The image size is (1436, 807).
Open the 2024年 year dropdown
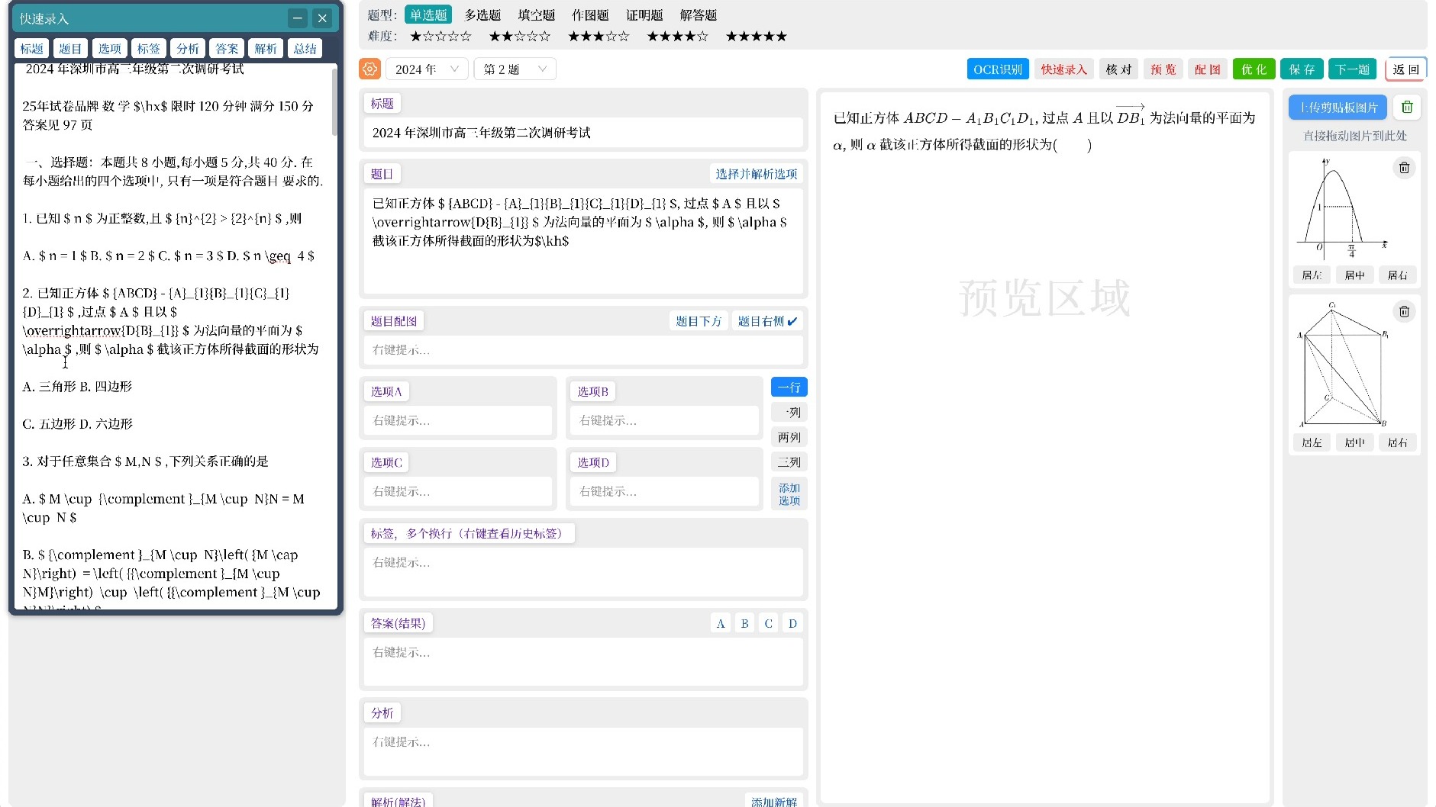(427, 69)
